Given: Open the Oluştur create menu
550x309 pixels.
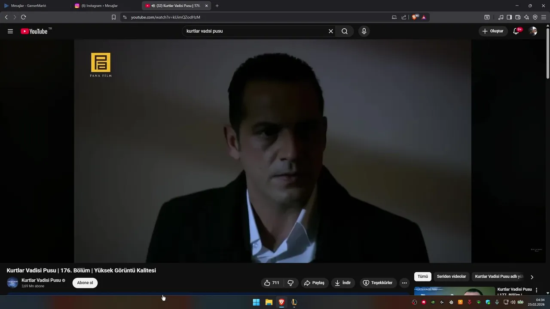Looking at the screenshot, I should coord(493,31).
